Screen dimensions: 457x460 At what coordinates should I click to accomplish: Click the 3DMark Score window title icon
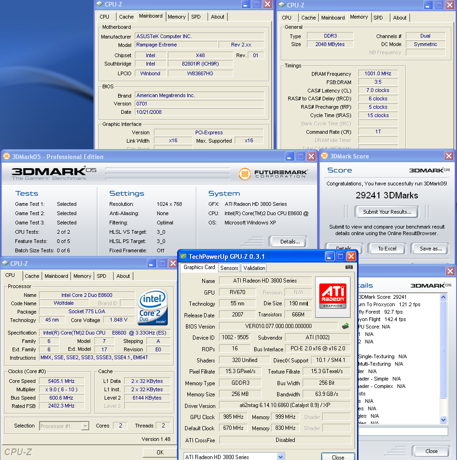coord(325,156)
